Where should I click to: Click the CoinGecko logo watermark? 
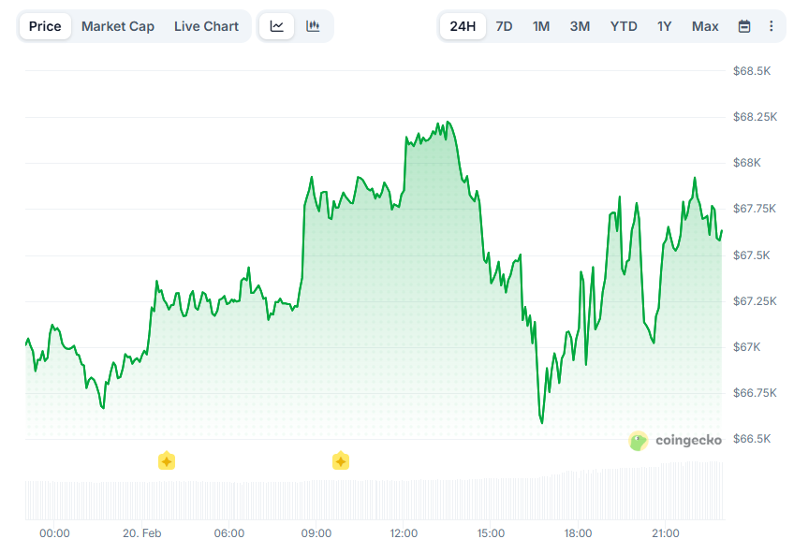(678, 440)
